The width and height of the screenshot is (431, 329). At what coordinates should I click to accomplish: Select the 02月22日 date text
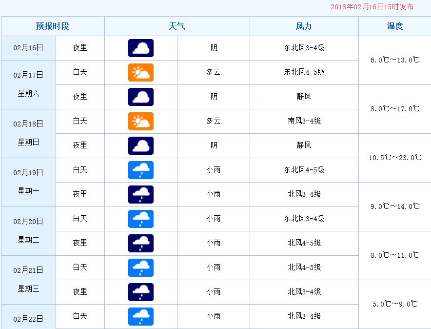(x=28, y=319)
